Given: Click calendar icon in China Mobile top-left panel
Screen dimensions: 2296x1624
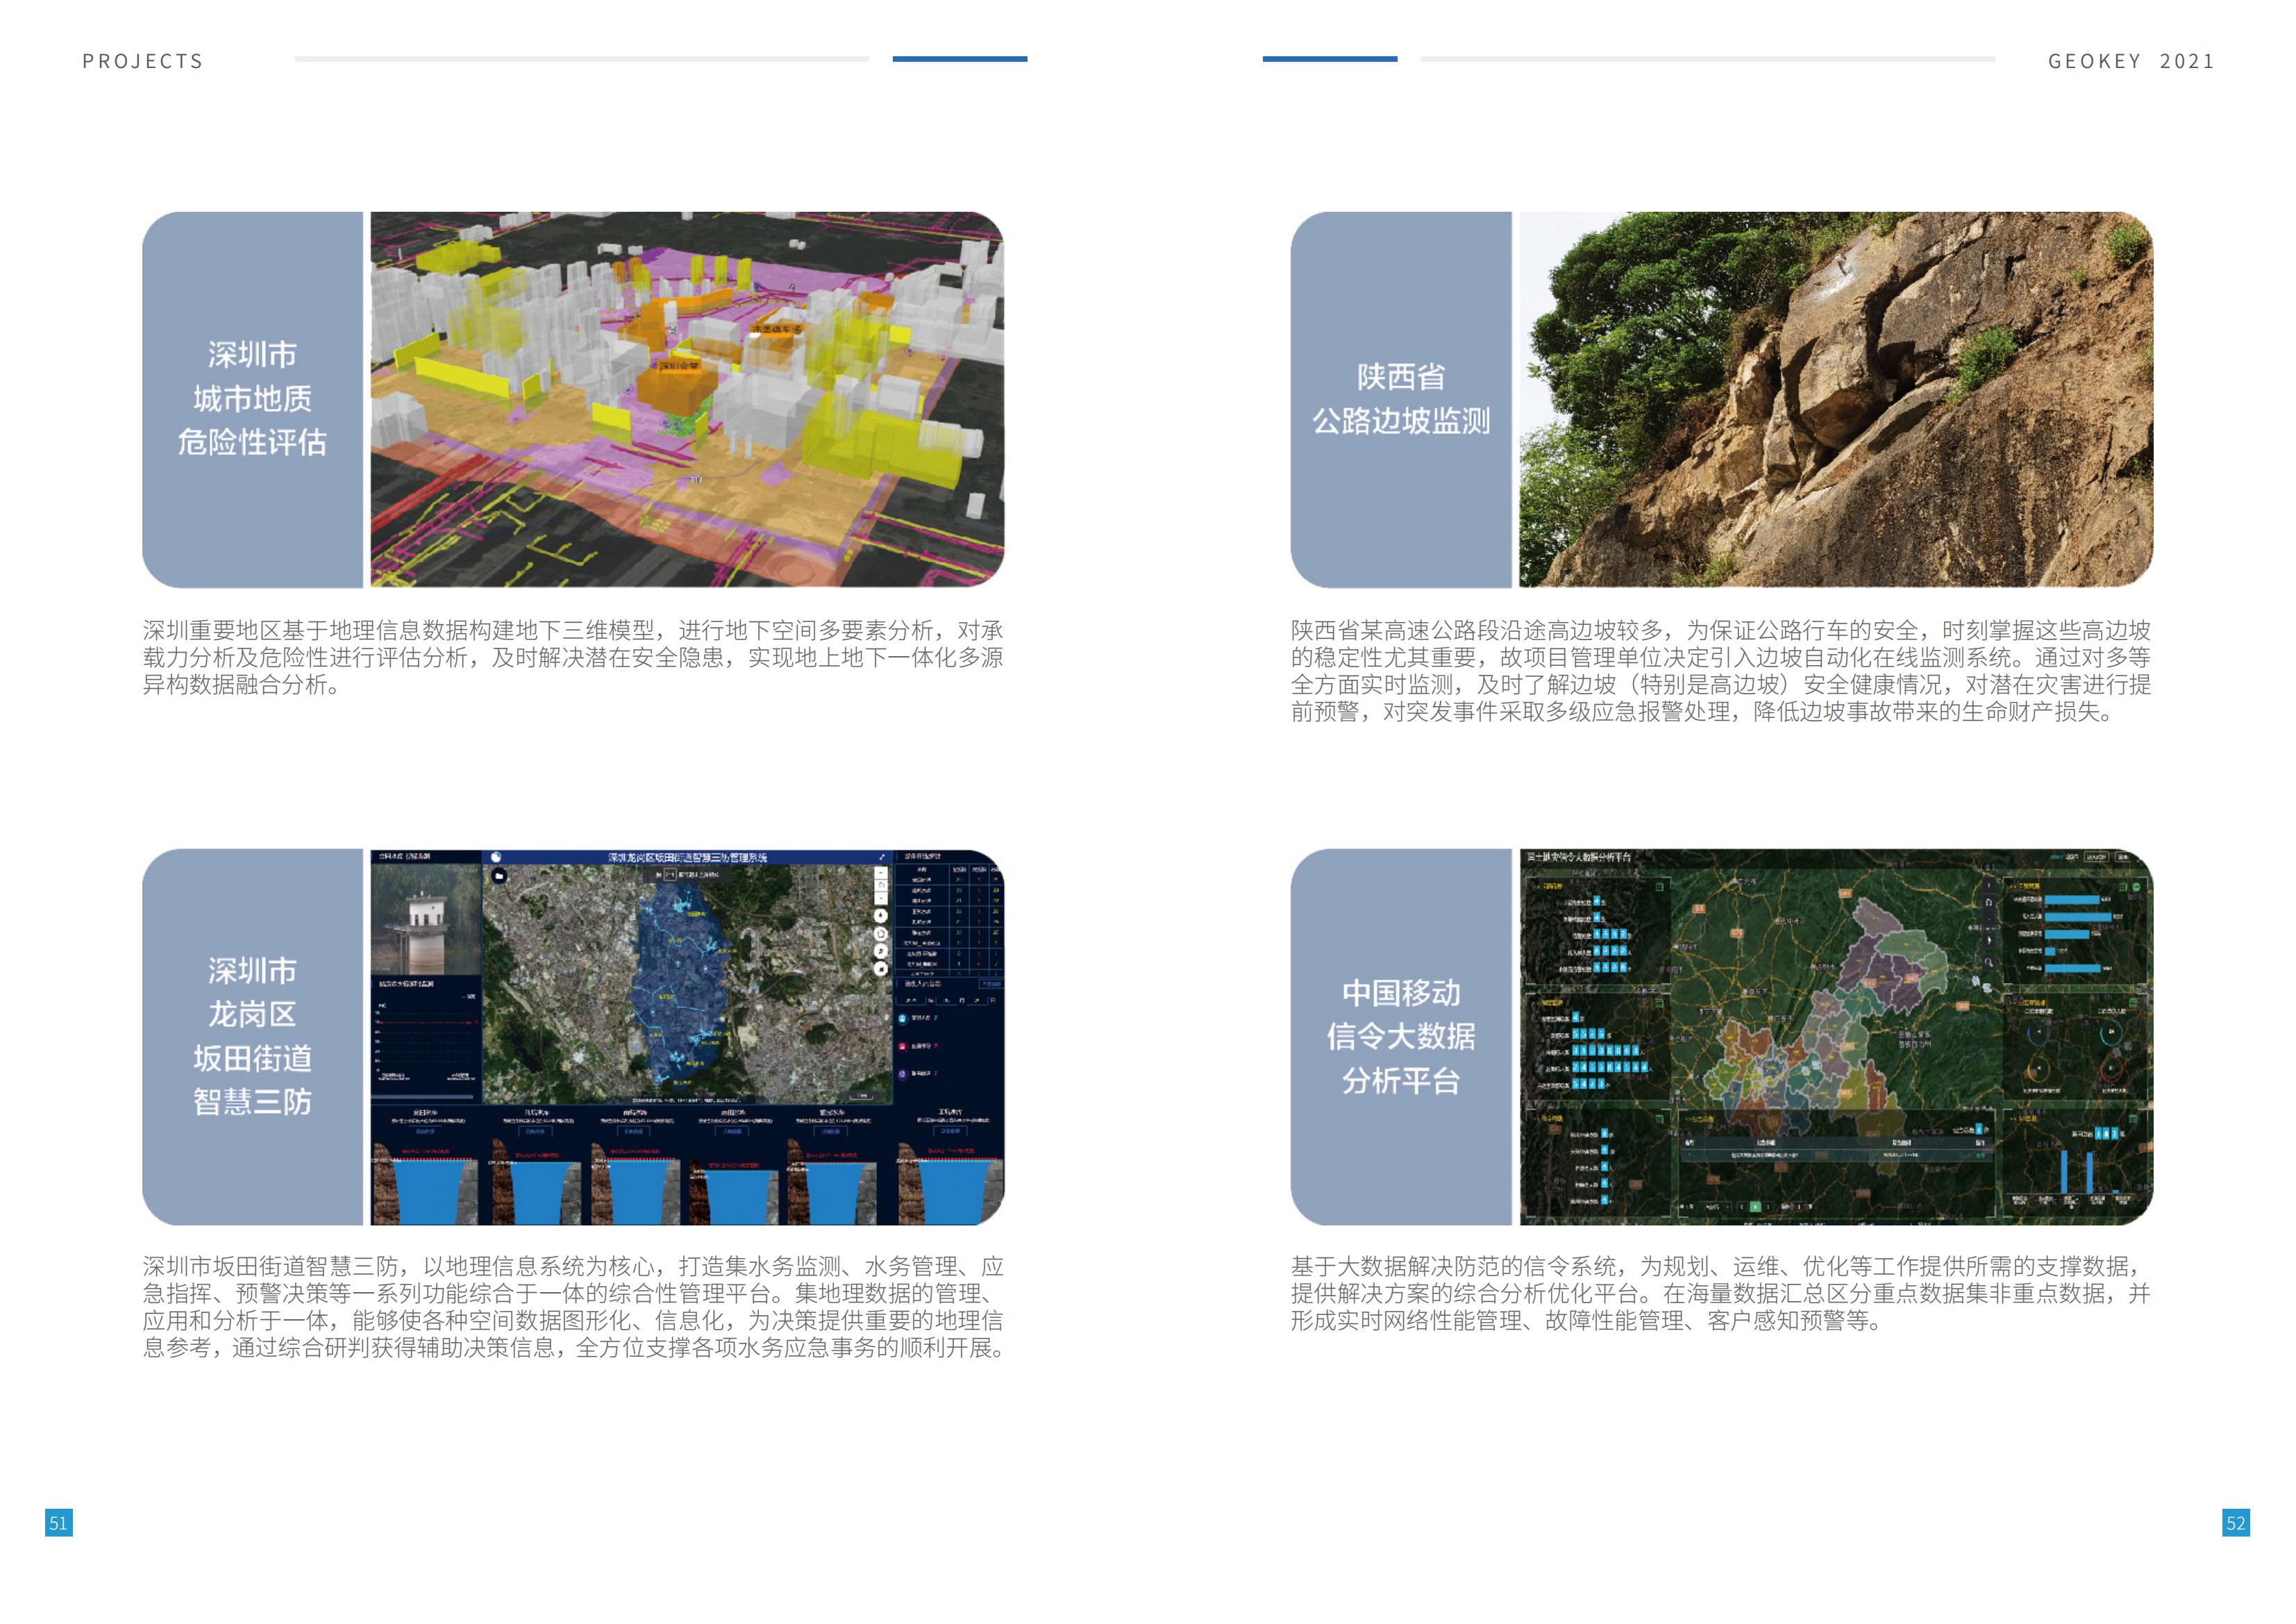Looking at the screenshot, I should pyautogui.click(x=1660, y=886).
